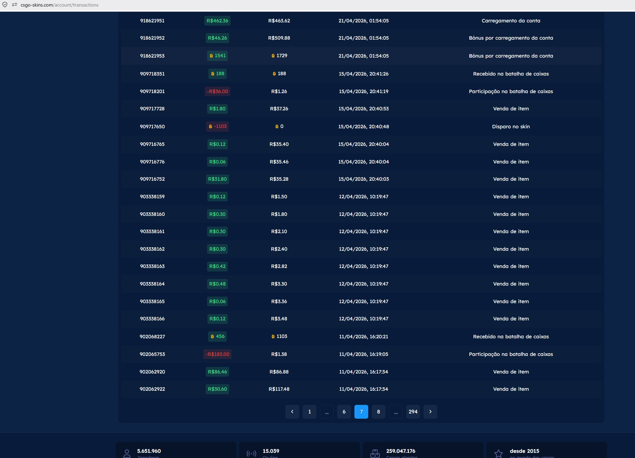
Task: Click the browser site security shield icon
Action: [5, 5]
